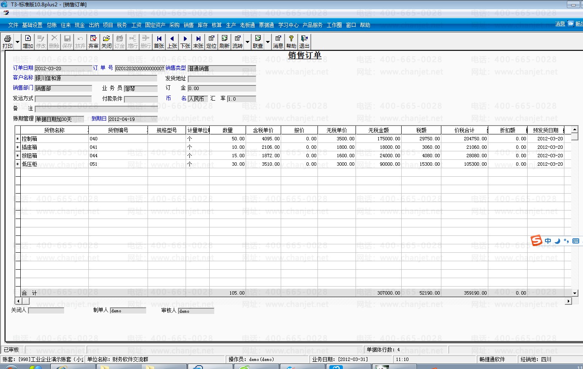Click the table vertical scrollbar down arrow
Image resolution: width=583 pixels, height=369 pixels.
tap(575, 293)
